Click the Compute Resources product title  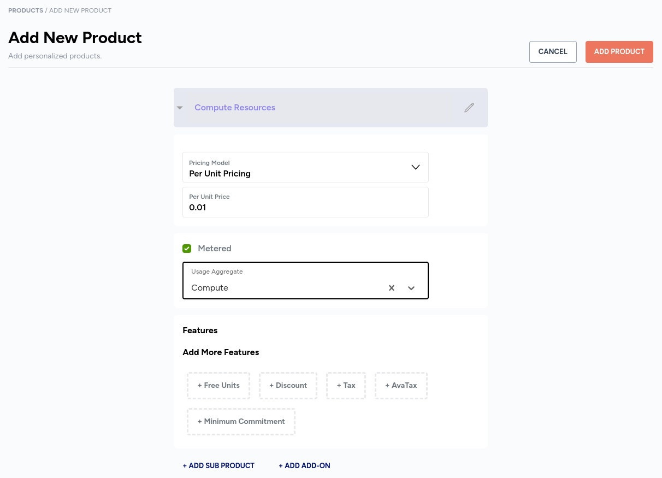pos(235,108)
